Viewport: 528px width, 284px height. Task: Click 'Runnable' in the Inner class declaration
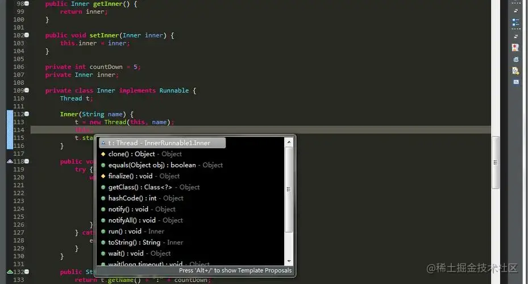(x=174, y=90)
